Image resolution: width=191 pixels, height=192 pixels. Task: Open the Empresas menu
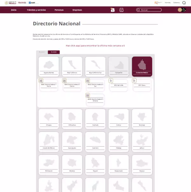tap(77, 10)
